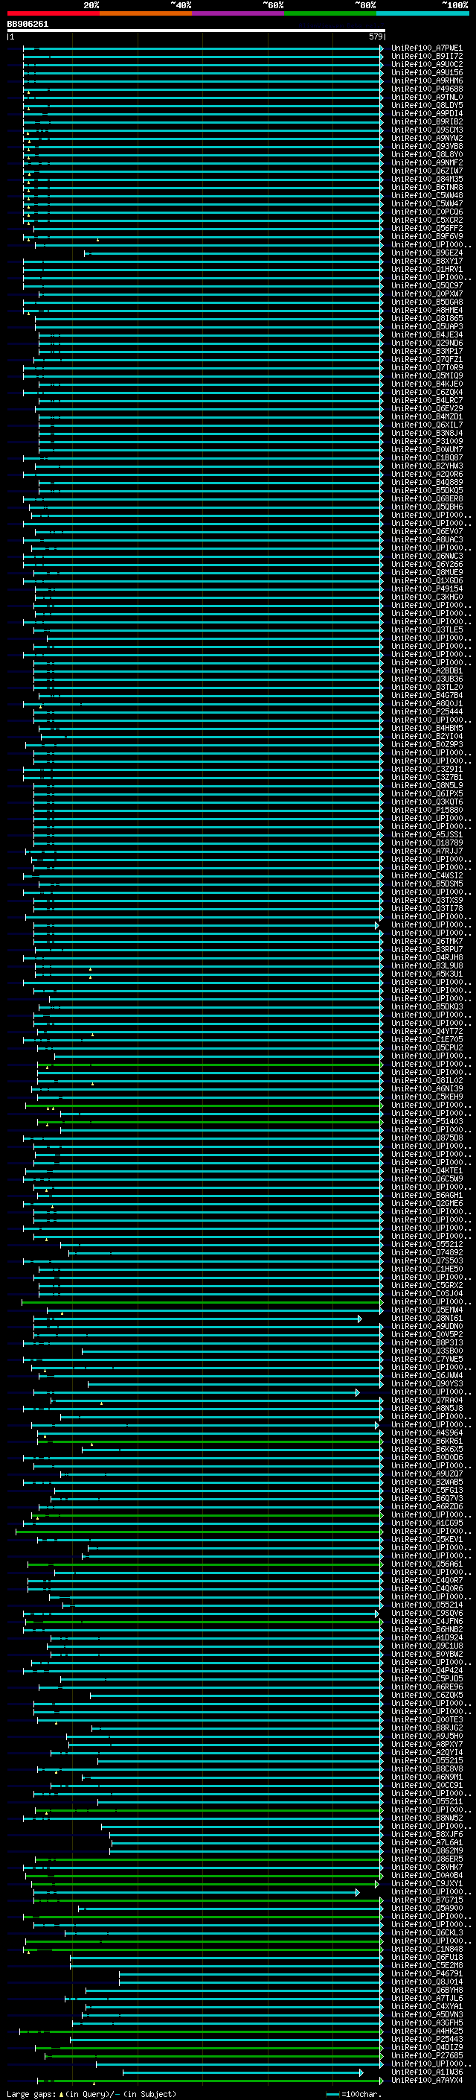Select hit label UniRef100_B9F6V9

pyautogui.click(x=426, y=236)
